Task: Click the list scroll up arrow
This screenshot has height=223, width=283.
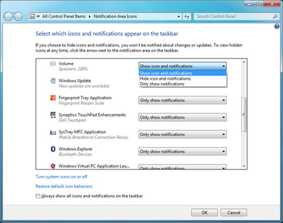Action: click(244, 62)
